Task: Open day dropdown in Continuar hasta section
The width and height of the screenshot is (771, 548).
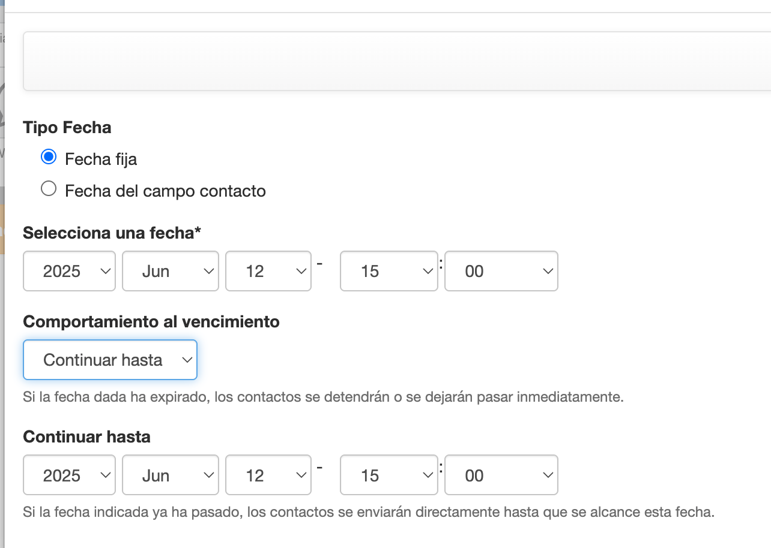Action: 268,475
